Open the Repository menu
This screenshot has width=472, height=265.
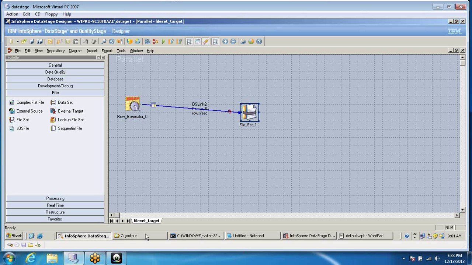[x=56, y=51]
